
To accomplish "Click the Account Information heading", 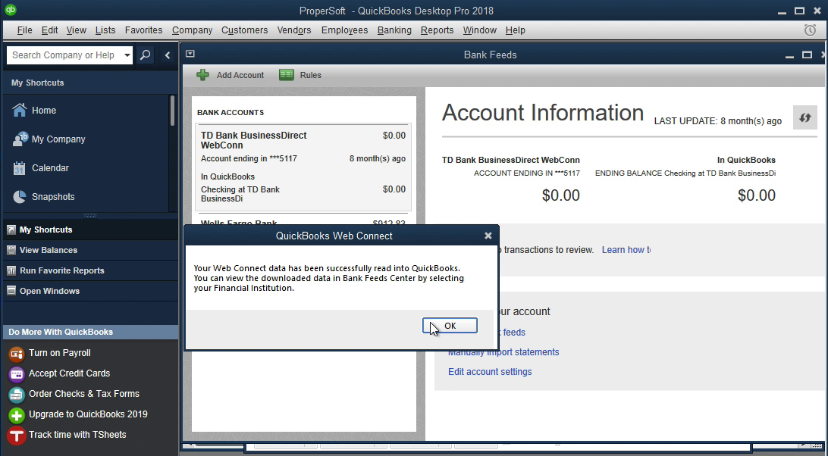I will (543, 112).
